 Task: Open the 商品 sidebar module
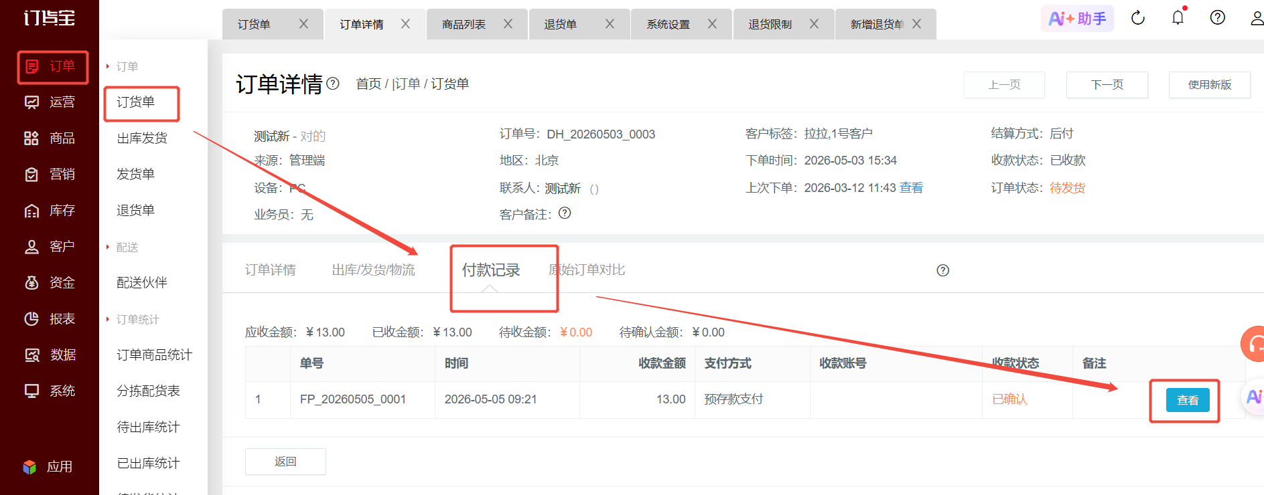50,138
